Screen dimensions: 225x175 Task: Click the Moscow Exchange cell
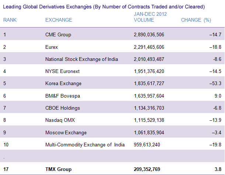[x=66, y=132]
